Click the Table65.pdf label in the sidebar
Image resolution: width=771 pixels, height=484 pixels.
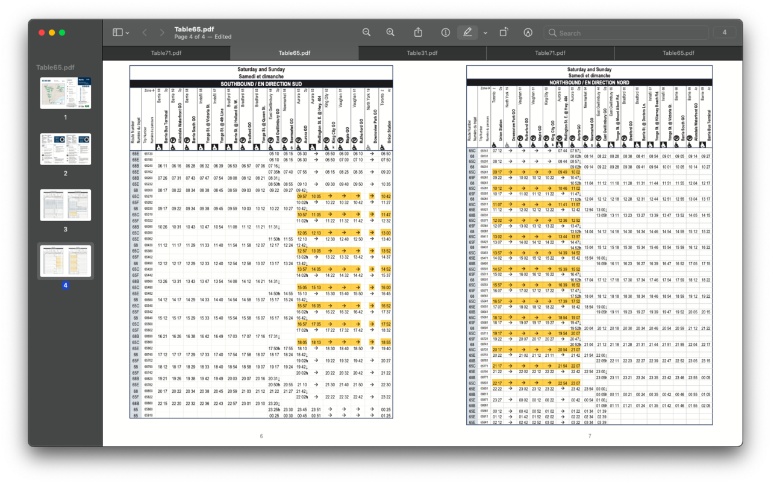(55, 68)
